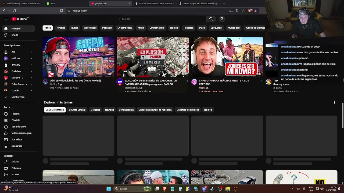Switch to the Kick browser tab
This screenshot has width=344, height=193.
pyautogui.click(x=66, y=3)
